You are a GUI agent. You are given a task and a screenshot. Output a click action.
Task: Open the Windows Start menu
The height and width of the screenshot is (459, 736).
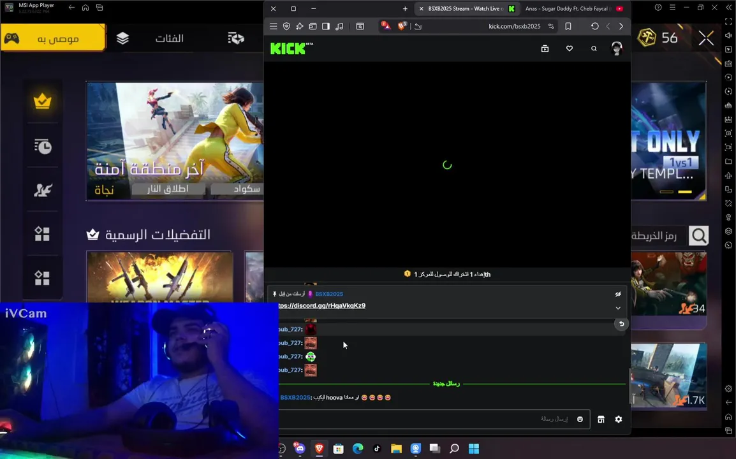click(x=474, y=449)
